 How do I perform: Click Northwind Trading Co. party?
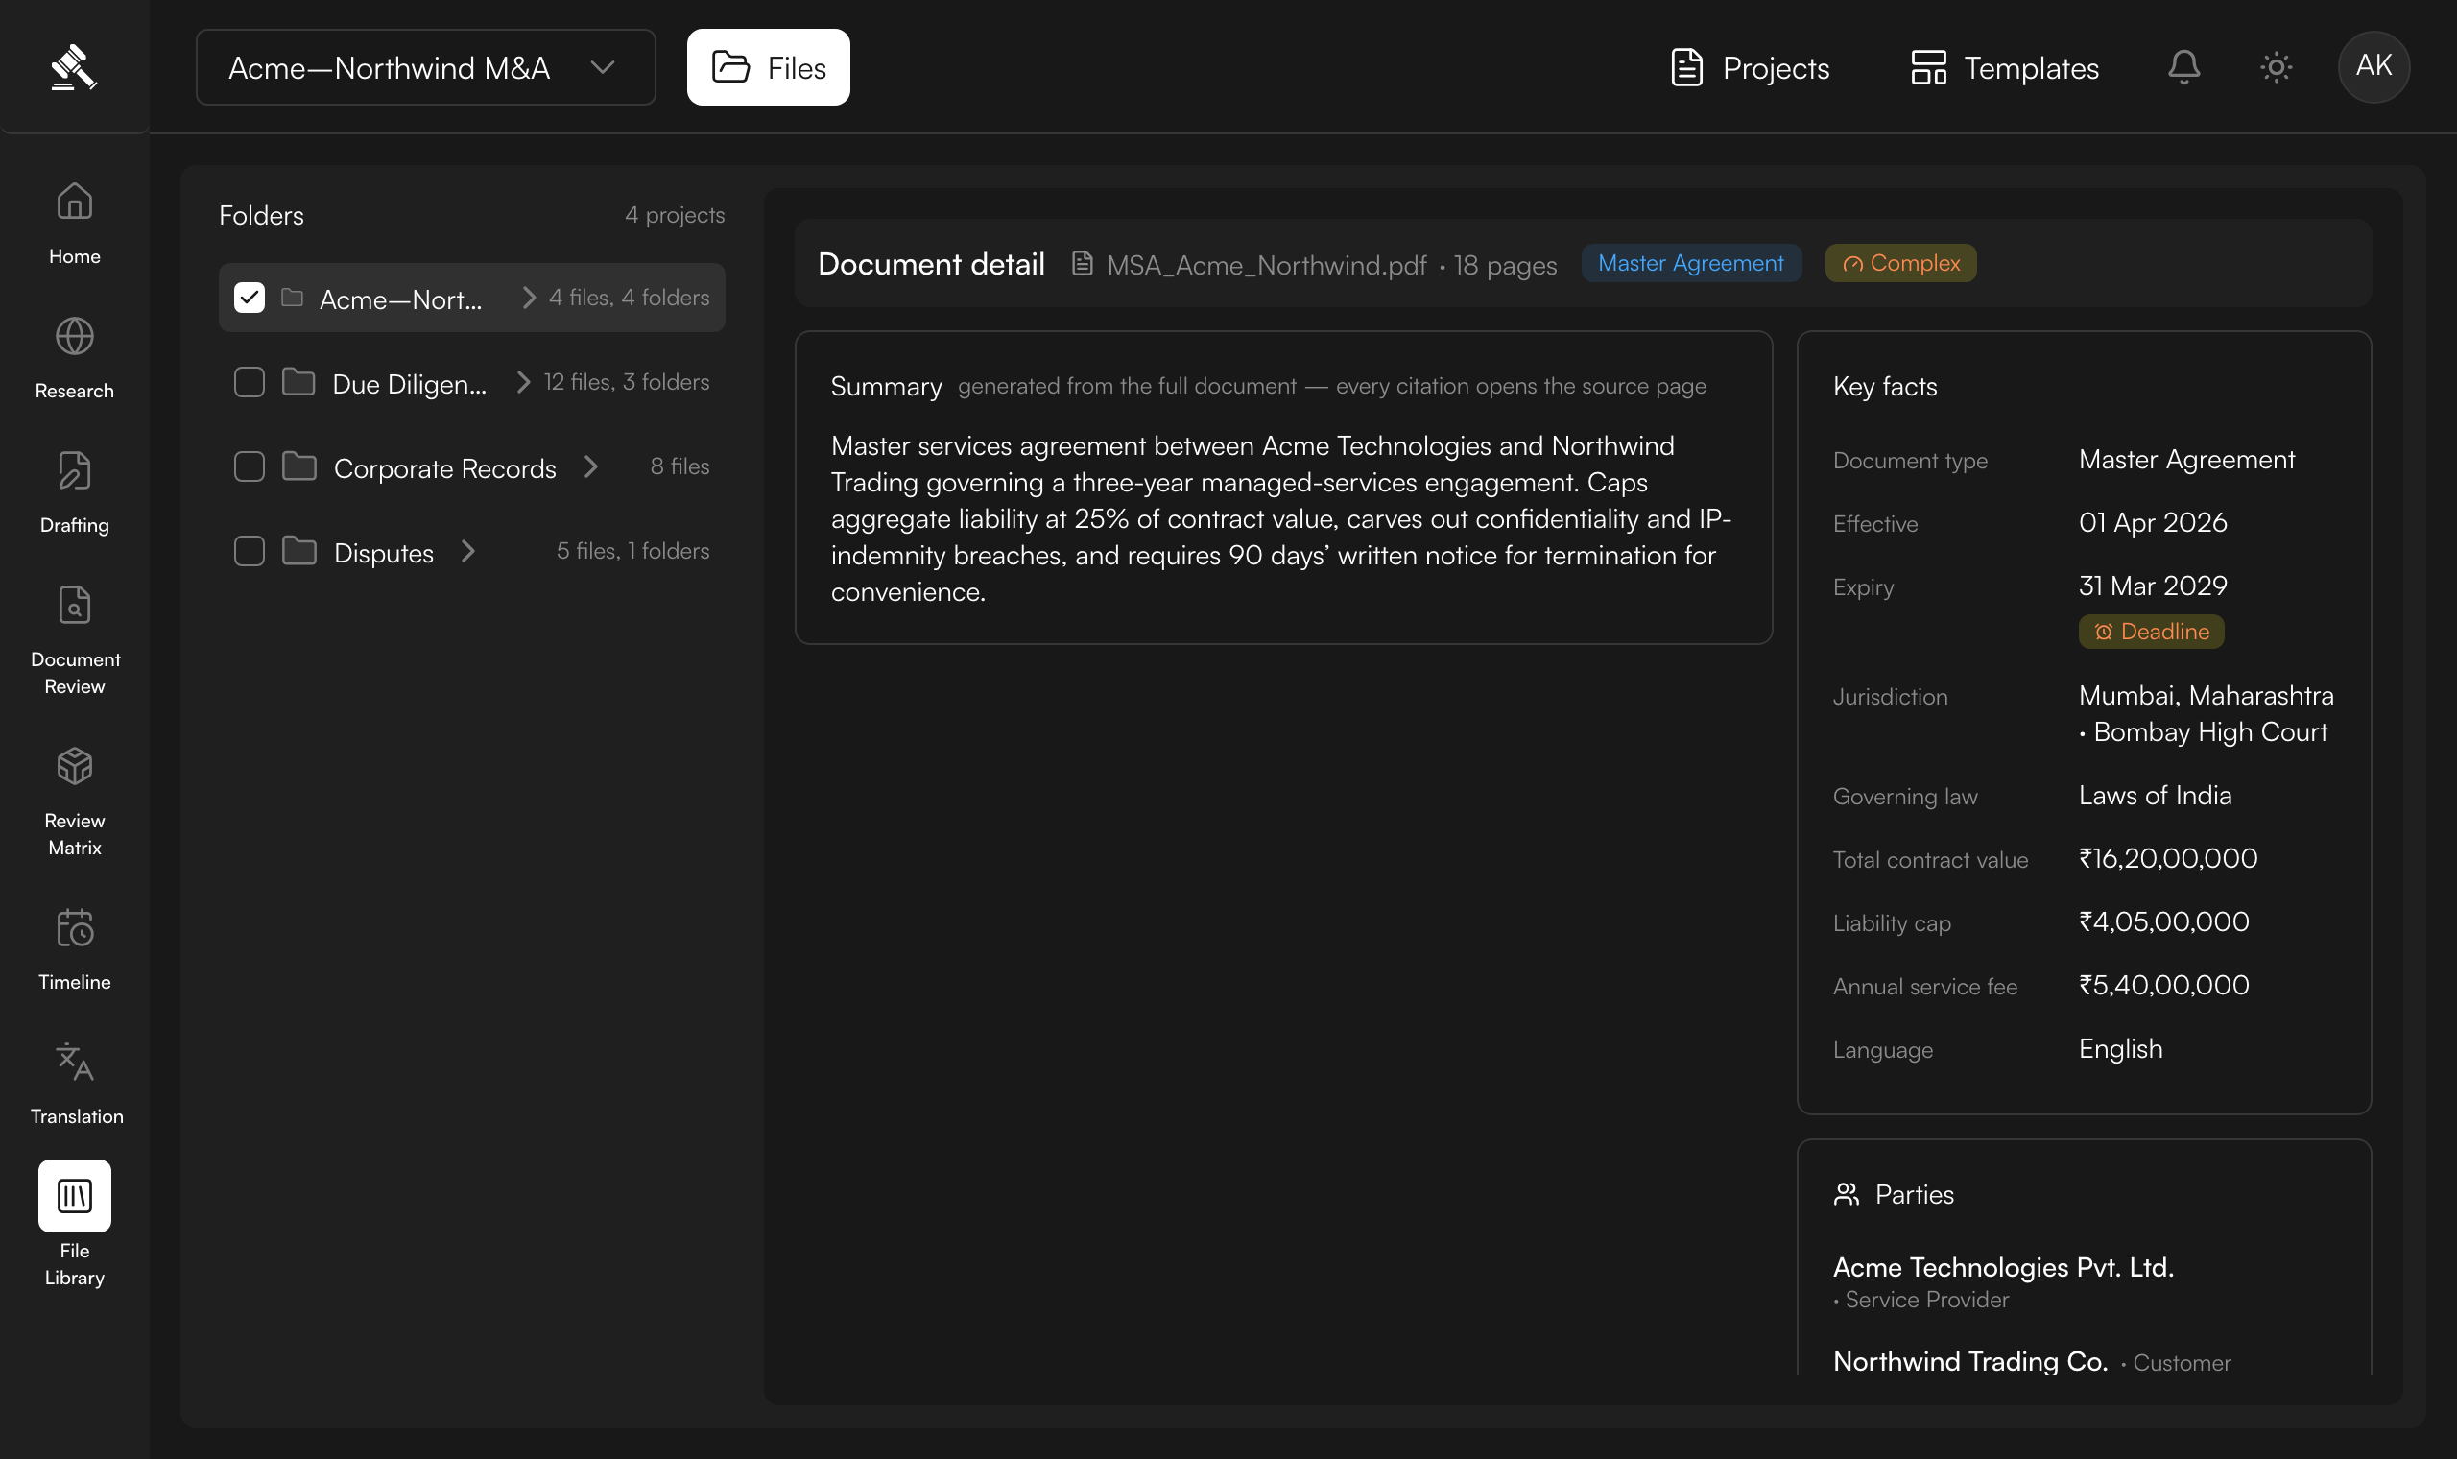tap(1970, 1361)
